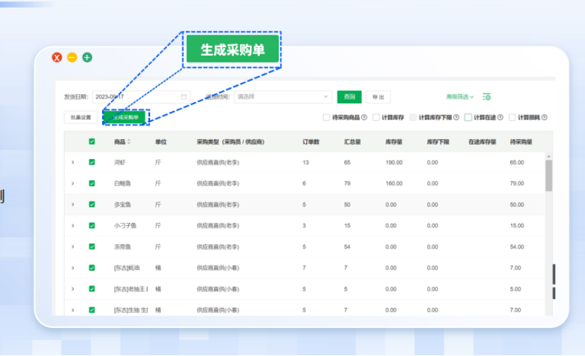Expand the 白鲢鱼 row details

pyautogui.click(x=73, y=184)
